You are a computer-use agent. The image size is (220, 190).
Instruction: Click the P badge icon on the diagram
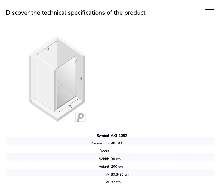(x=80, y=117)
